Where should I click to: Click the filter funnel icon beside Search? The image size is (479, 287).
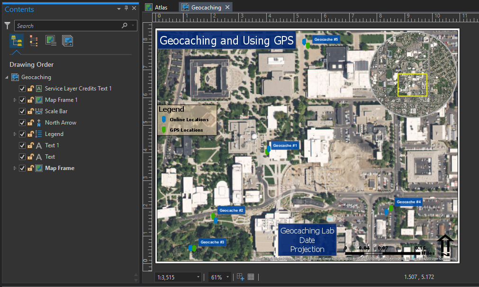pyautogui.click(x=7, y=26)
